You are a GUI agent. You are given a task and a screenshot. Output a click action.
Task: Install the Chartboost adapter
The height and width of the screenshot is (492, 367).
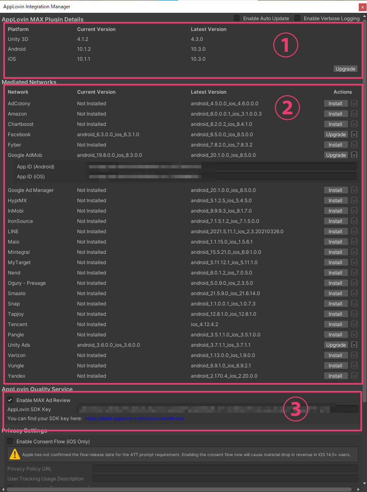336,124
